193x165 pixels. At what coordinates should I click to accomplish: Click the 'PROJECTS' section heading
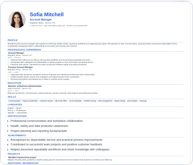tap(14, 154)
